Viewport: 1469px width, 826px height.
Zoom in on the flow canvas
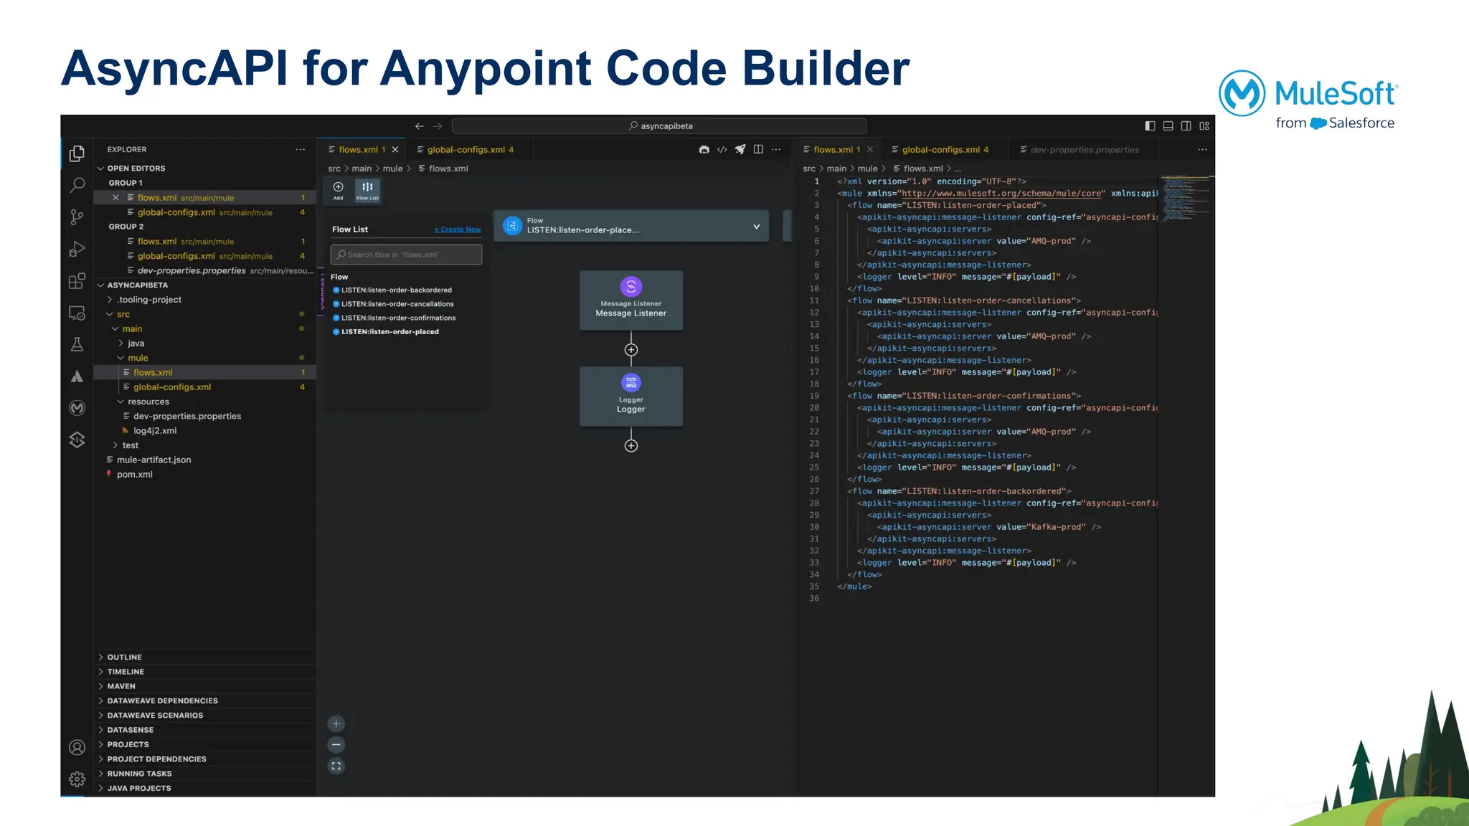click(x=336, y=724)
